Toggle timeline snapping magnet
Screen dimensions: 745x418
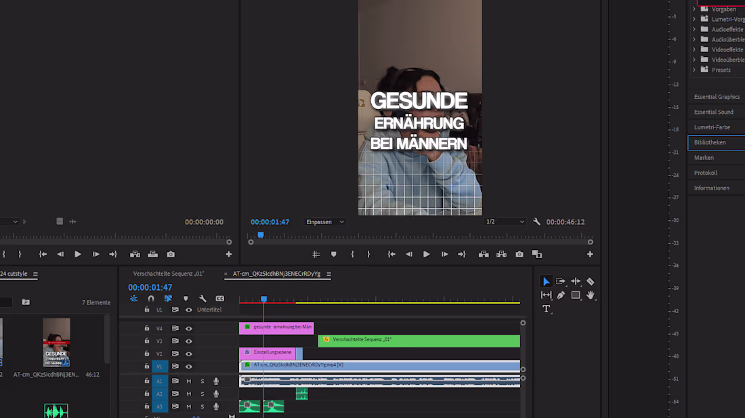click(x=151, y=299)
